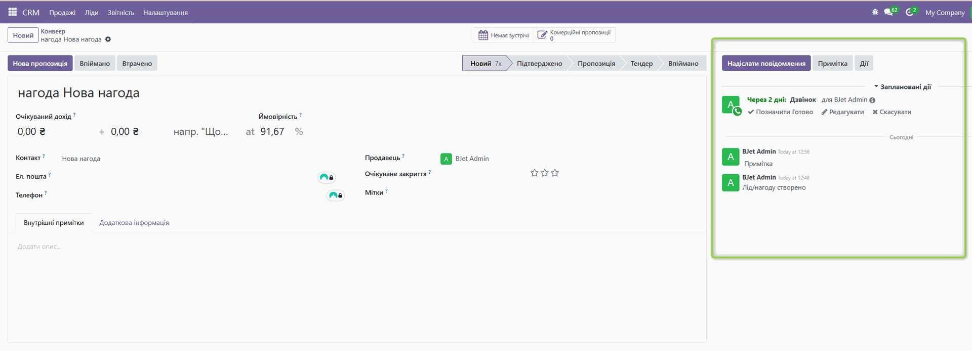
Task: Click the gear icon next to record name
Action: (x=108, y=39)
